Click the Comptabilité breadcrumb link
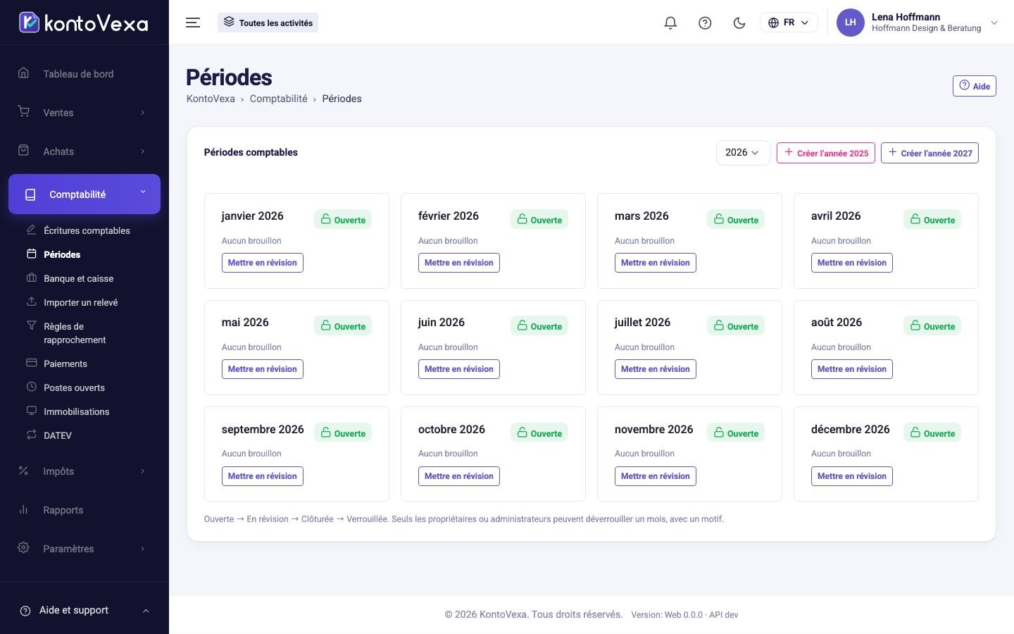The image size is (1014, 634). (x=278, y=99)
